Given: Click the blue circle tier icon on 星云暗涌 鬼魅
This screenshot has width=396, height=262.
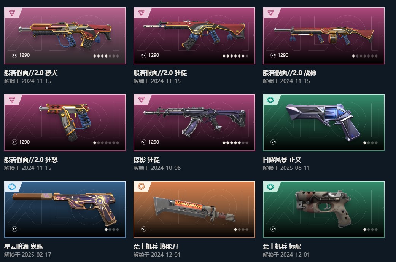Looking at the screenshot, I should (12, 187).
